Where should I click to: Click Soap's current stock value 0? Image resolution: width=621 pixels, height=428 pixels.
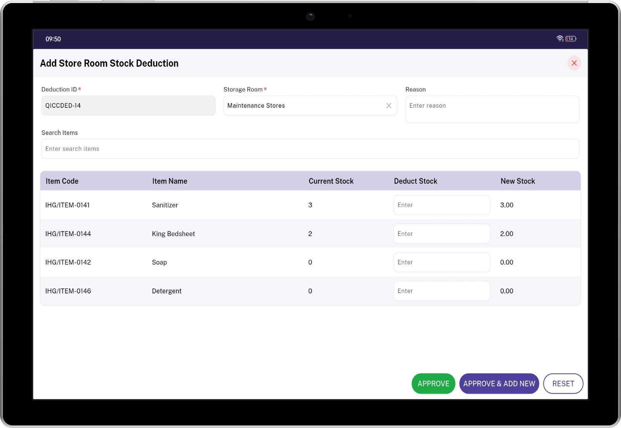point(310,262)
